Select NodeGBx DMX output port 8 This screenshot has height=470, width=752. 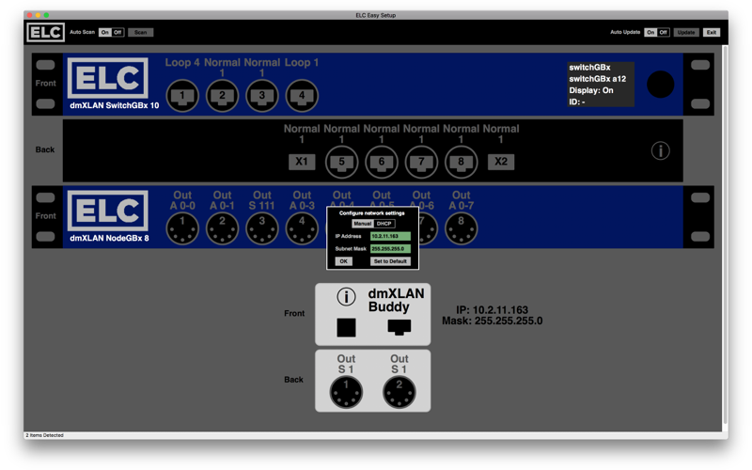tap(461, 228)
